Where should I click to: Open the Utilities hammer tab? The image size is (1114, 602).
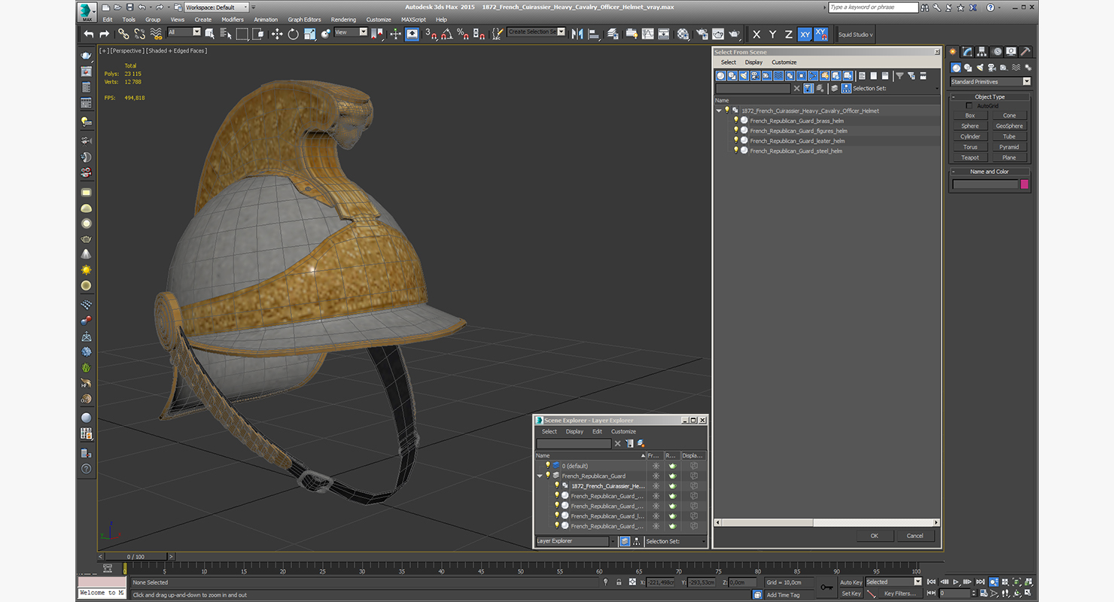pyautogui.click(x=1026, y=52)
